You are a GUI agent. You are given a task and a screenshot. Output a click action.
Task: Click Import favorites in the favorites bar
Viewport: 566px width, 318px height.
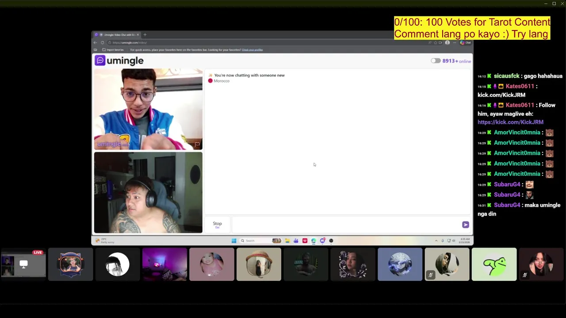pos(113,49)
